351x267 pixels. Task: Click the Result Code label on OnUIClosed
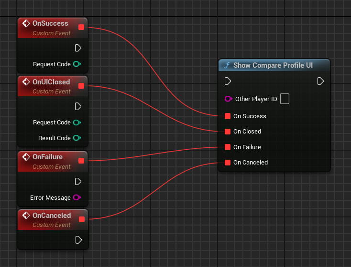point(55,138)
